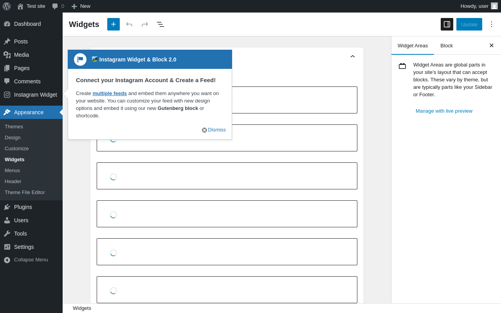Click the Instagram camera icon in the sidebar
The width and height of the screenshot is (501, 313).
click(7, 95)
